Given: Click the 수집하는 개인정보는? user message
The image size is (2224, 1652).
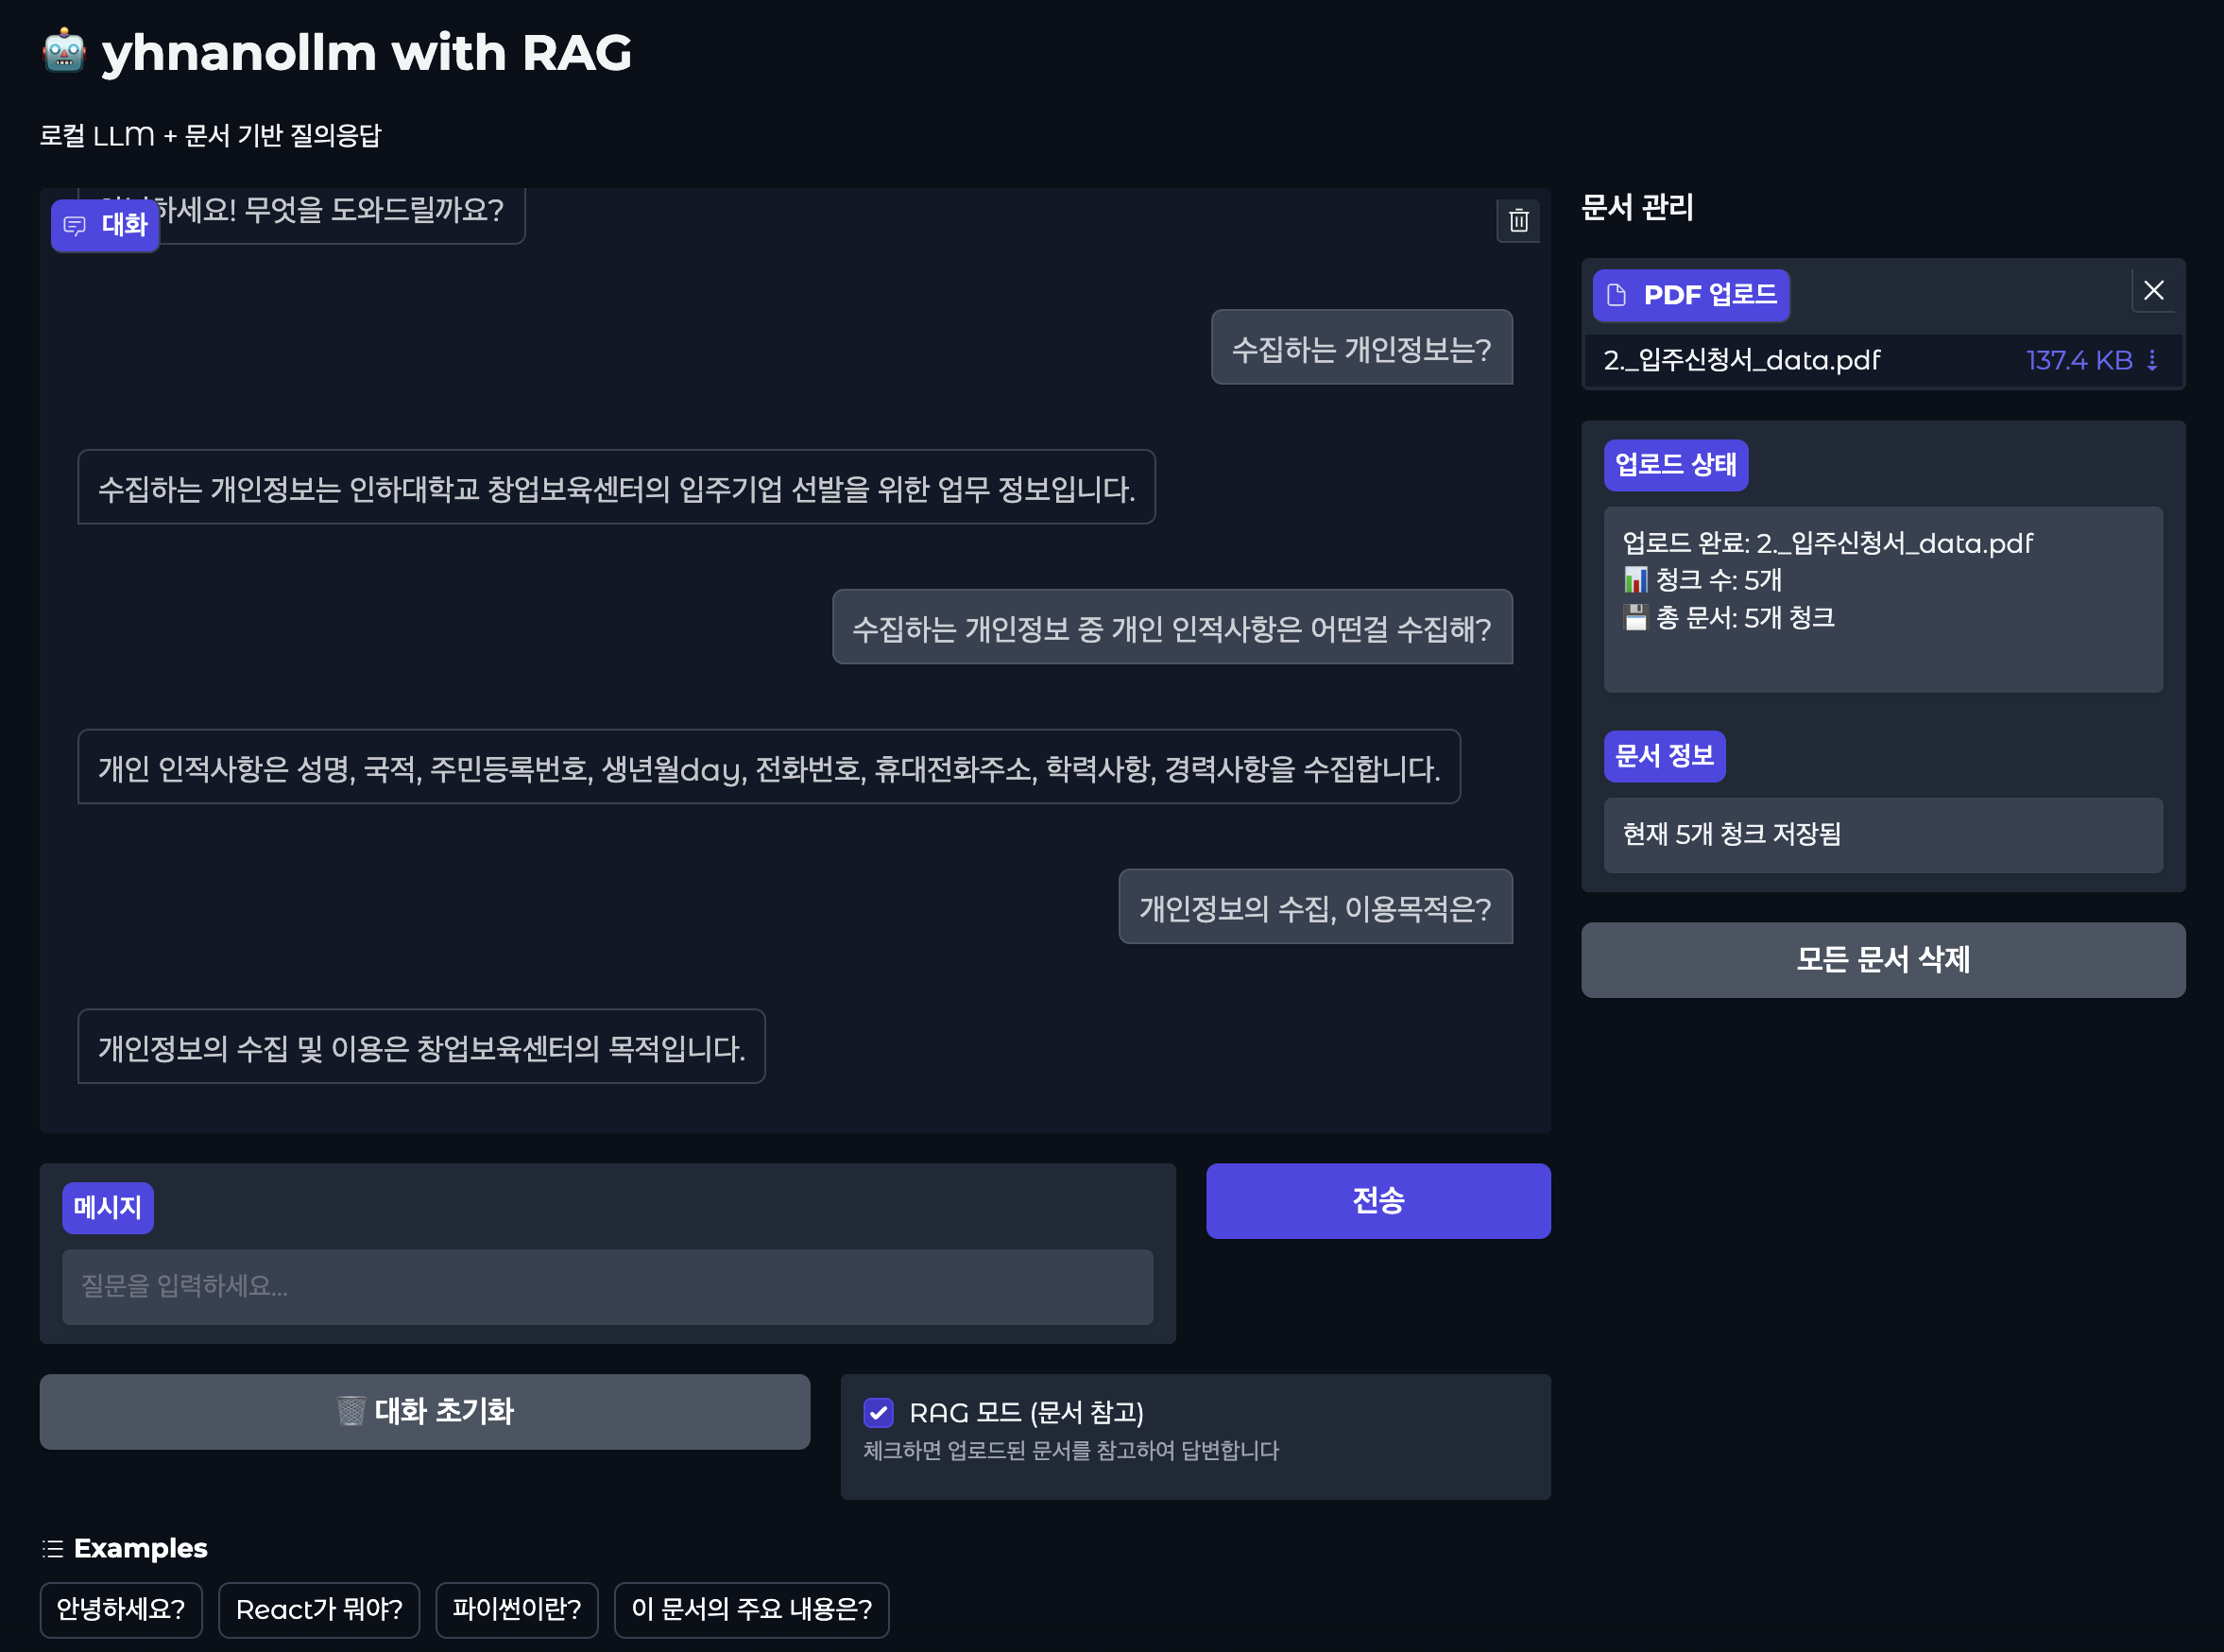Looking at the screenshot, I should pos(1360,348).
